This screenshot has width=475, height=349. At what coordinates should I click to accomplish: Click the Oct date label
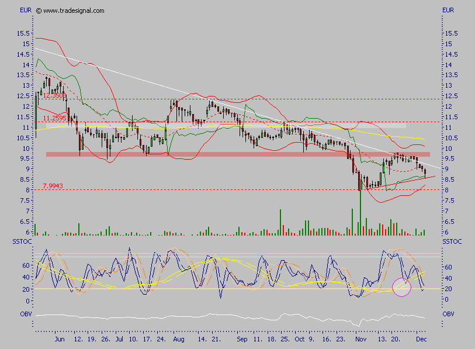tap(300, 339)
